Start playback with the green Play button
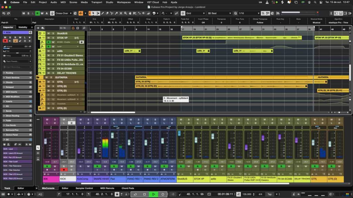The image size is (353, 198). pos(153,194)
